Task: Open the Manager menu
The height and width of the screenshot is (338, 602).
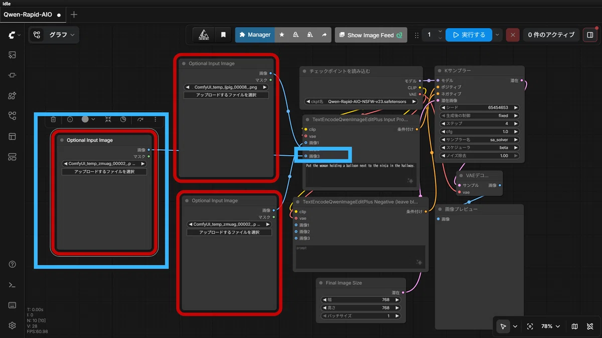Action: [255, 35]
